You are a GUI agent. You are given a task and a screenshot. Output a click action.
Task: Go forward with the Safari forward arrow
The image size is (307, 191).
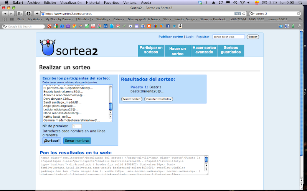[x=12, y=14]
